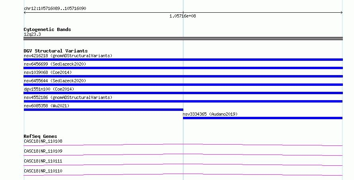Open nsv3334365 (Audano2019) variant label

pos(210,114)
